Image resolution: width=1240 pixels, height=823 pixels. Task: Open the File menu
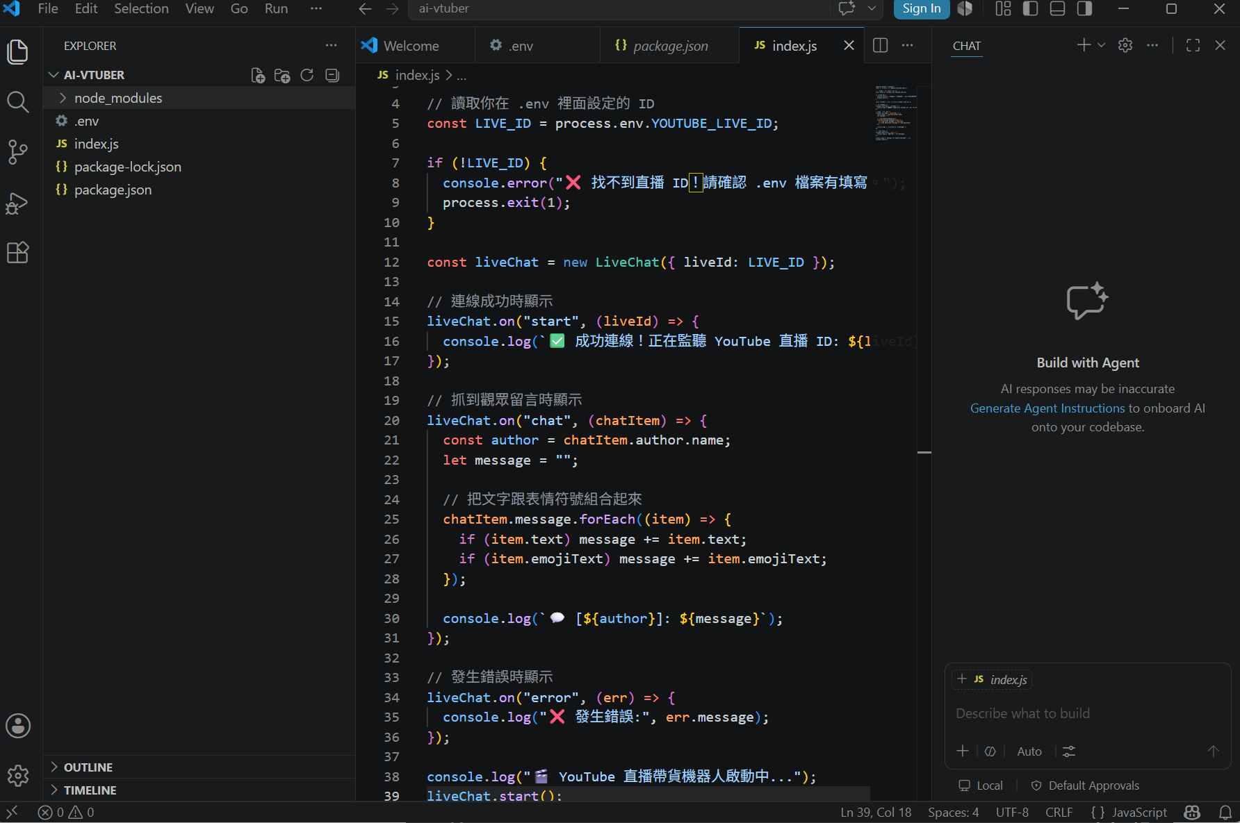[x=48, y=9]
